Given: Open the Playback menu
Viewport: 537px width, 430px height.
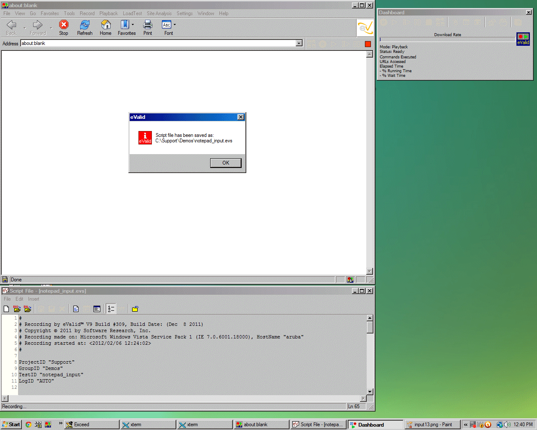Looking at the screenshot, I should pyautogui.click(x=109, y=13).
